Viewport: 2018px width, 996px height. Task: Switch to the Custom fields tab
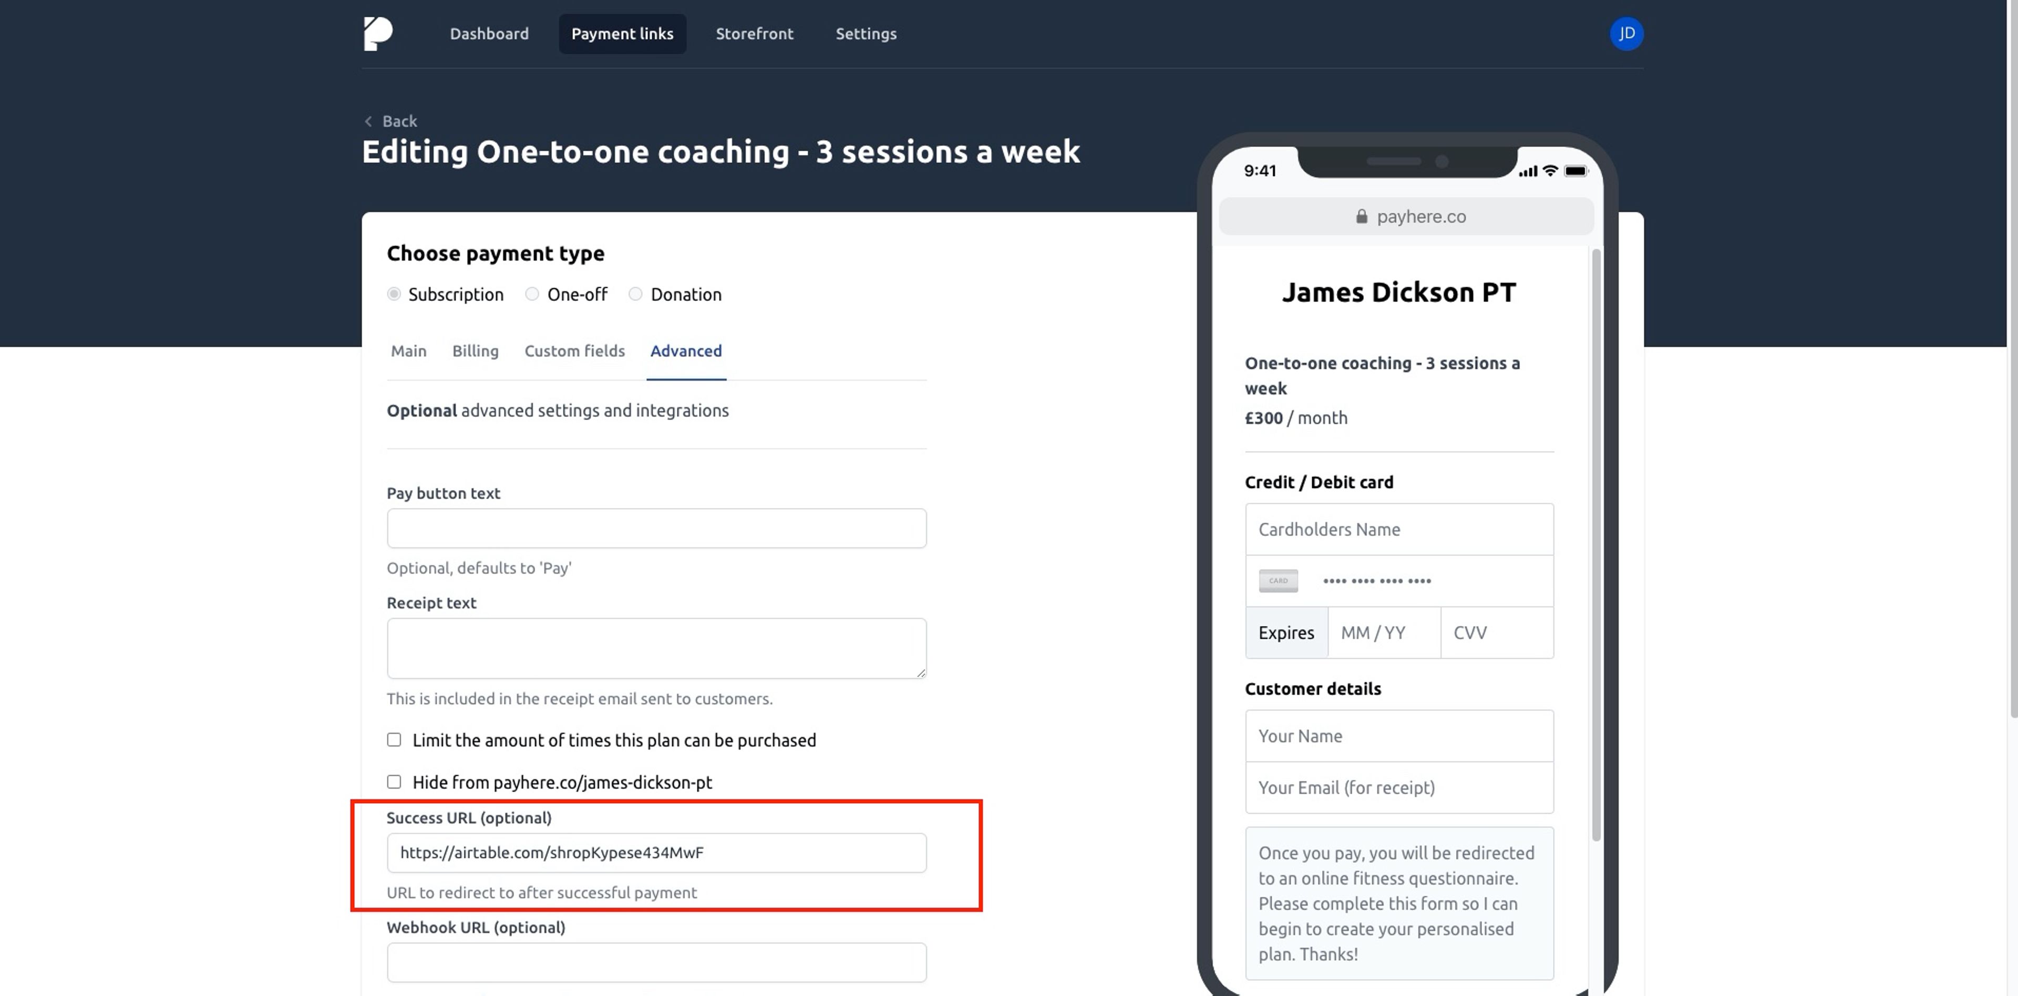pos(575,351)
